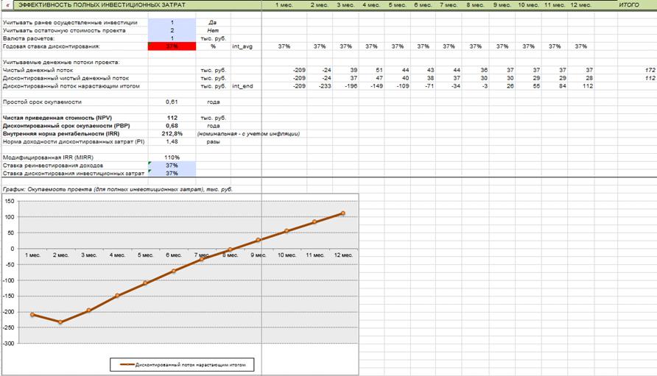Click the simple payback period value 0,61
Image resolution: width=657 pixels, height=376 pixels.
(x=172, y=102)
